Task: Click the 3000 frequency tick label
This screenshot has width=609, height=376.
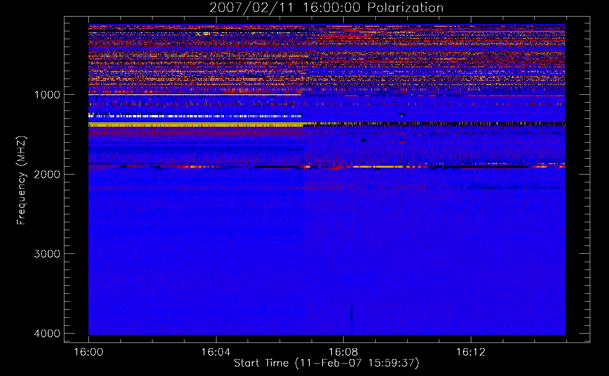Action: click(47, 254)
